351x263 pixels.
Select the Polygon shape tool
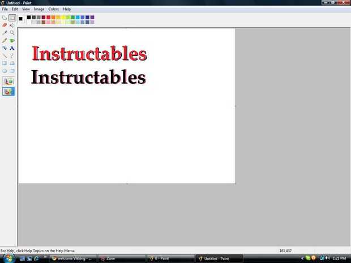[12, 63]
